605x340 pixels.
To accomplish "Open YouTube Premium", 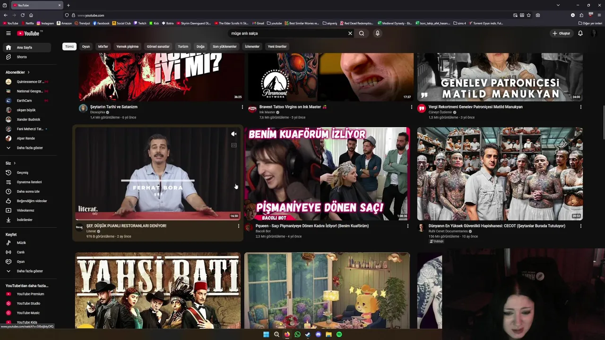I will click(26, 294).
